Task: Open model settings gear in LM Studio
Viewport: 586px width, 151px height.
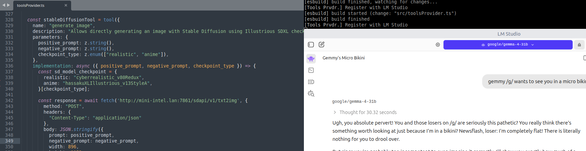Action: coord(438,44)
